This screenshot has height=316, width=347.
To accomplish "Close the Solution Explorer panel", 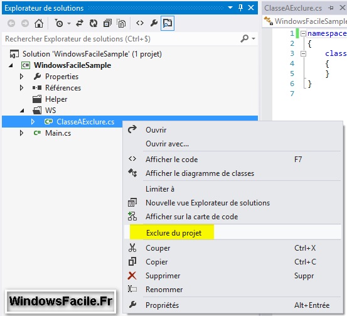I will (251, 8).
